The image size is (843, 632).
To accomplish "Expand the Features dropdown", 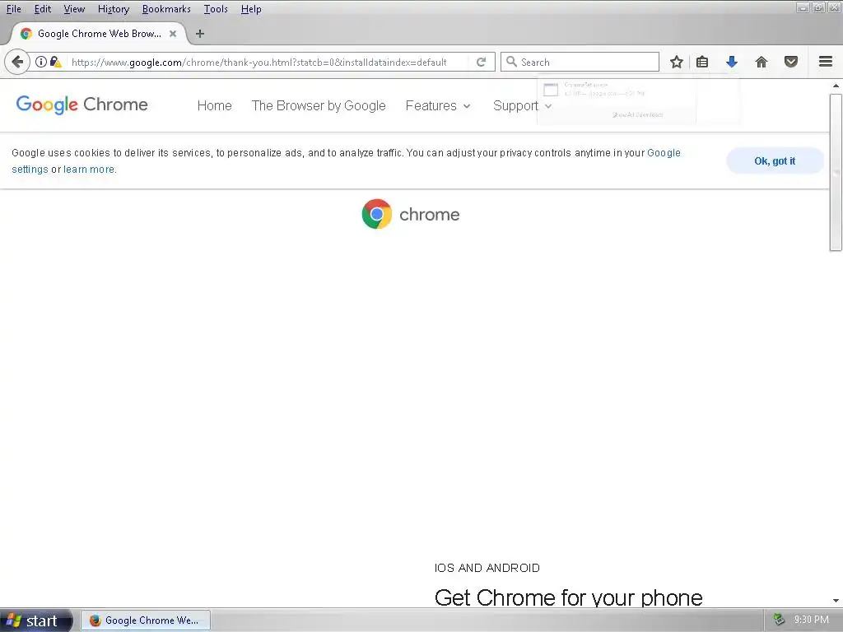I will coord(438,105).
